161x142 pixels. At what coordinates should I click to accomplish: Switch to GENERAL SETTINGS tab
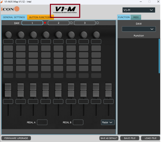tap(14, 17)
